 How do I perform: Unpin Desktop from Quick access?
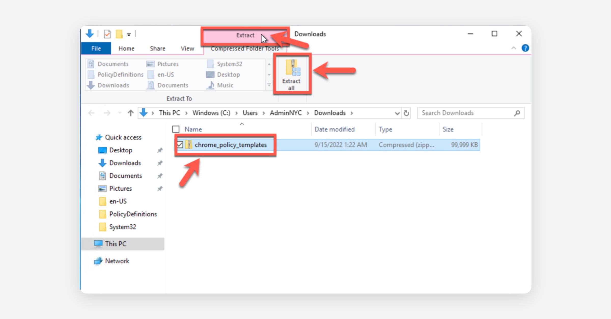click(160, 150)
